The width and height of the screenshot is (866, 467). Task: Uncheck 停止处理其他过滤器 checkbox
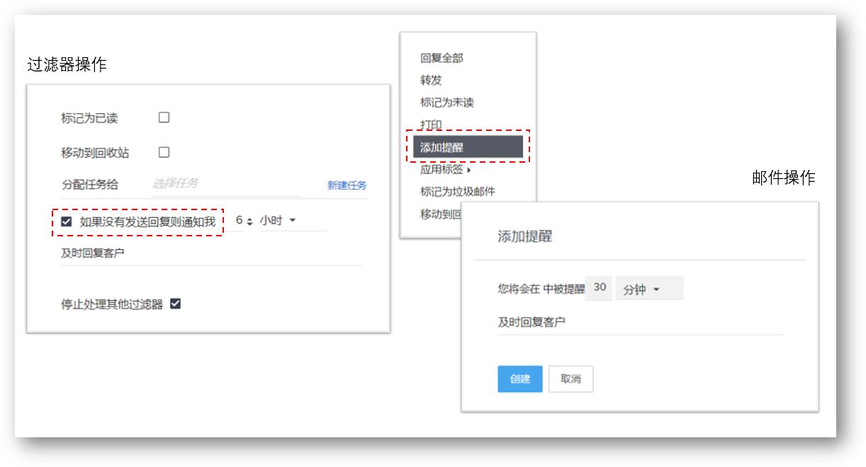tap(175, 304)
